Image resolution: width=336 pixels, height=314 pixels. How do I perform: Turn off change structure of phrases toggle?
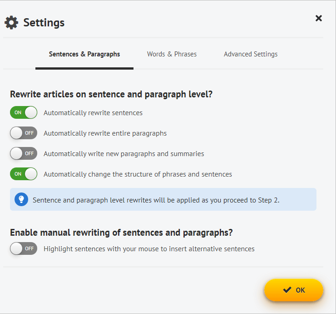point(24,174)
